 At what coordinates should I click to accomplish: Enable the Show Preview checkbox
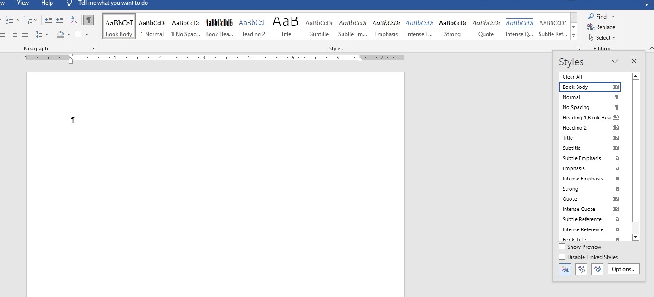pyautogui.click(x=562, y=247)
